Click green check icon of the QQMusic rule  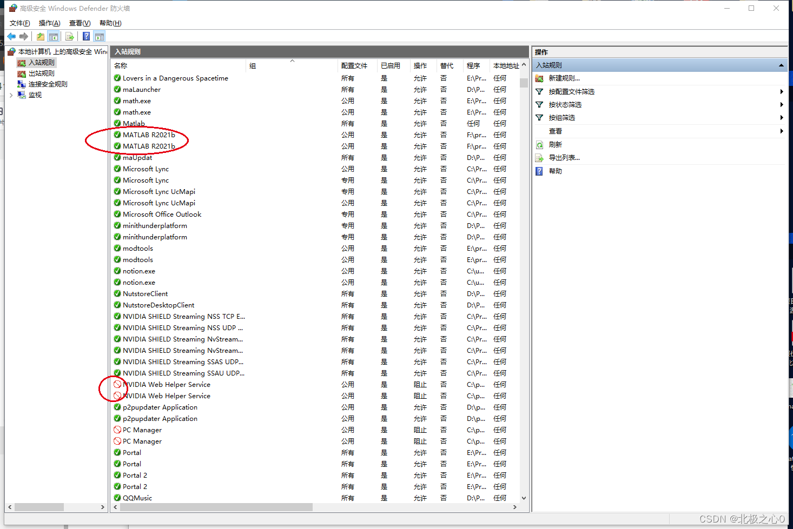point(117,498)
